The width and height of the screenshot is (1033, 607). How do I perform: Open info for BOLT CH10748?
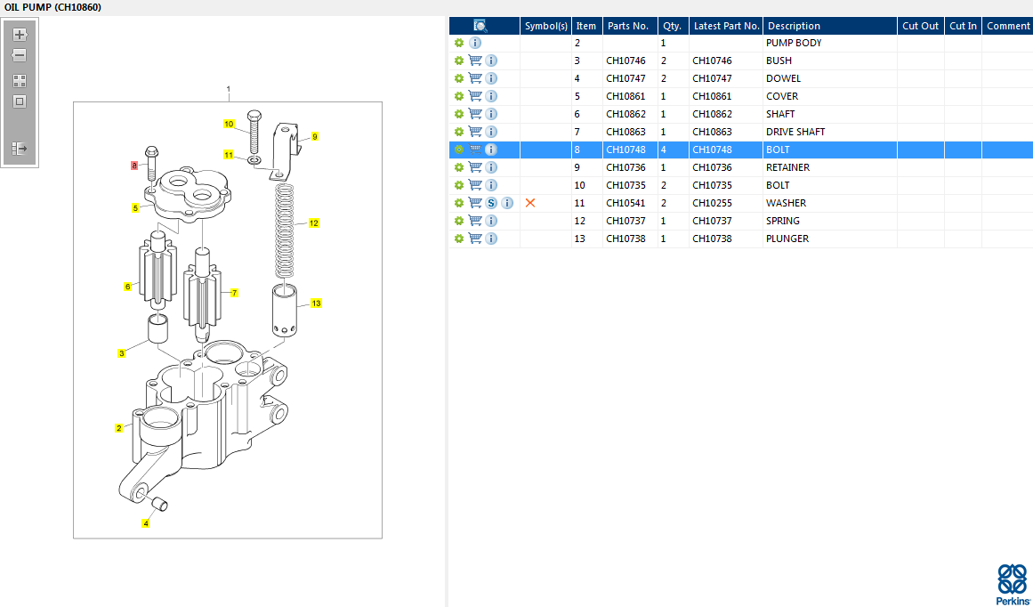tap(491, 150)
